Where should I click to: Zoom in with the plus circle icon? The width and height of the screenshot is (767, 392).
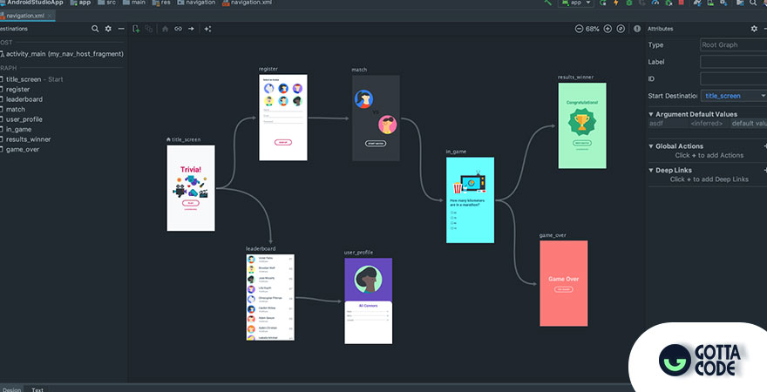(607, 29)
